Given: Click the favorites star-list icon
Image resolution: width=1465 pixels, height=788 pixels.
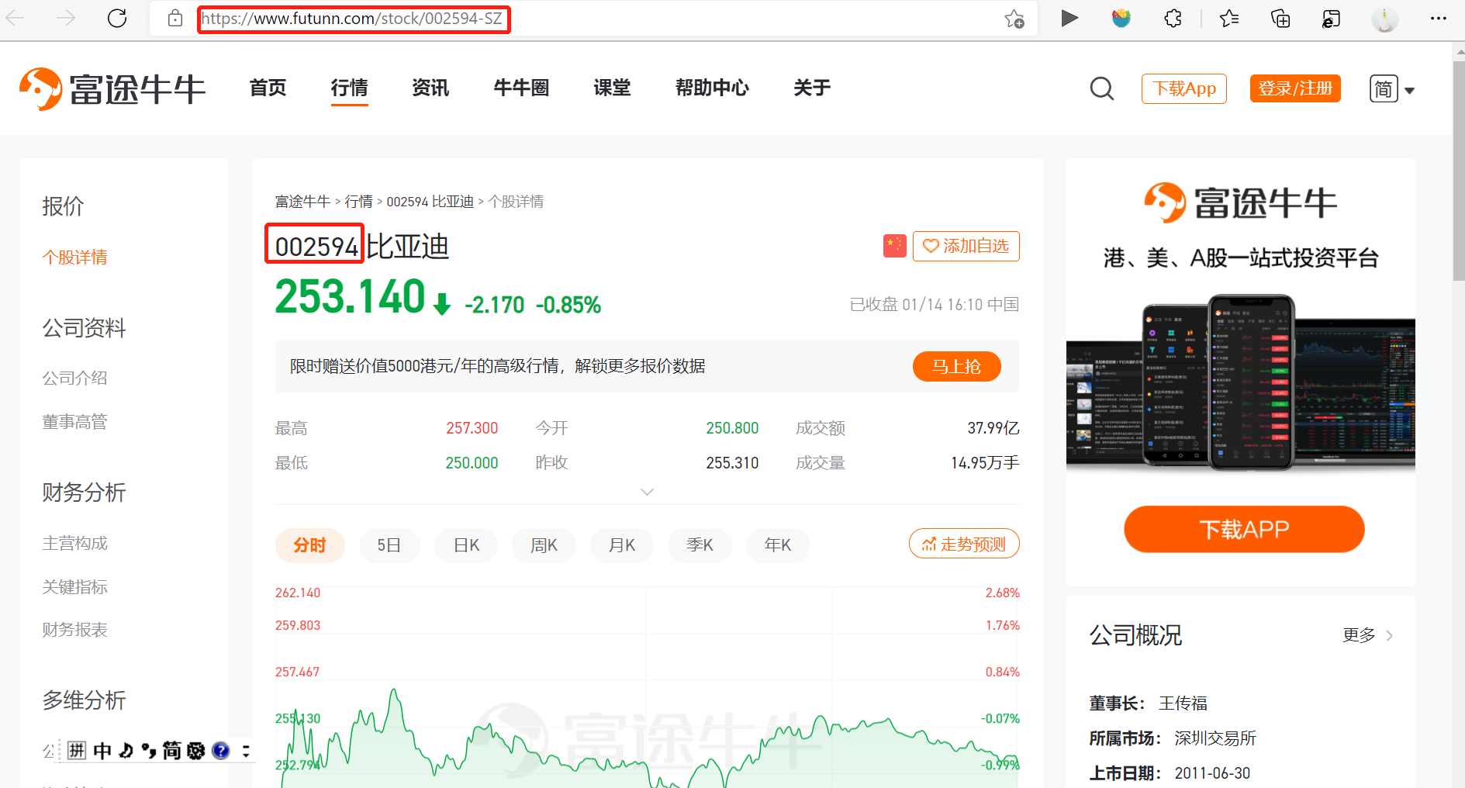Looking at the screenshot, I should (x=1228, y=18).
